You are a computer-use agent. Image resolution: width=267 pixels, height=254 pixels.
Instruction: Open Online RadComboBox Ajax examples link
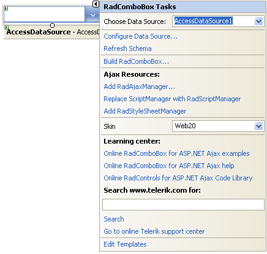(x=176, y=153)
